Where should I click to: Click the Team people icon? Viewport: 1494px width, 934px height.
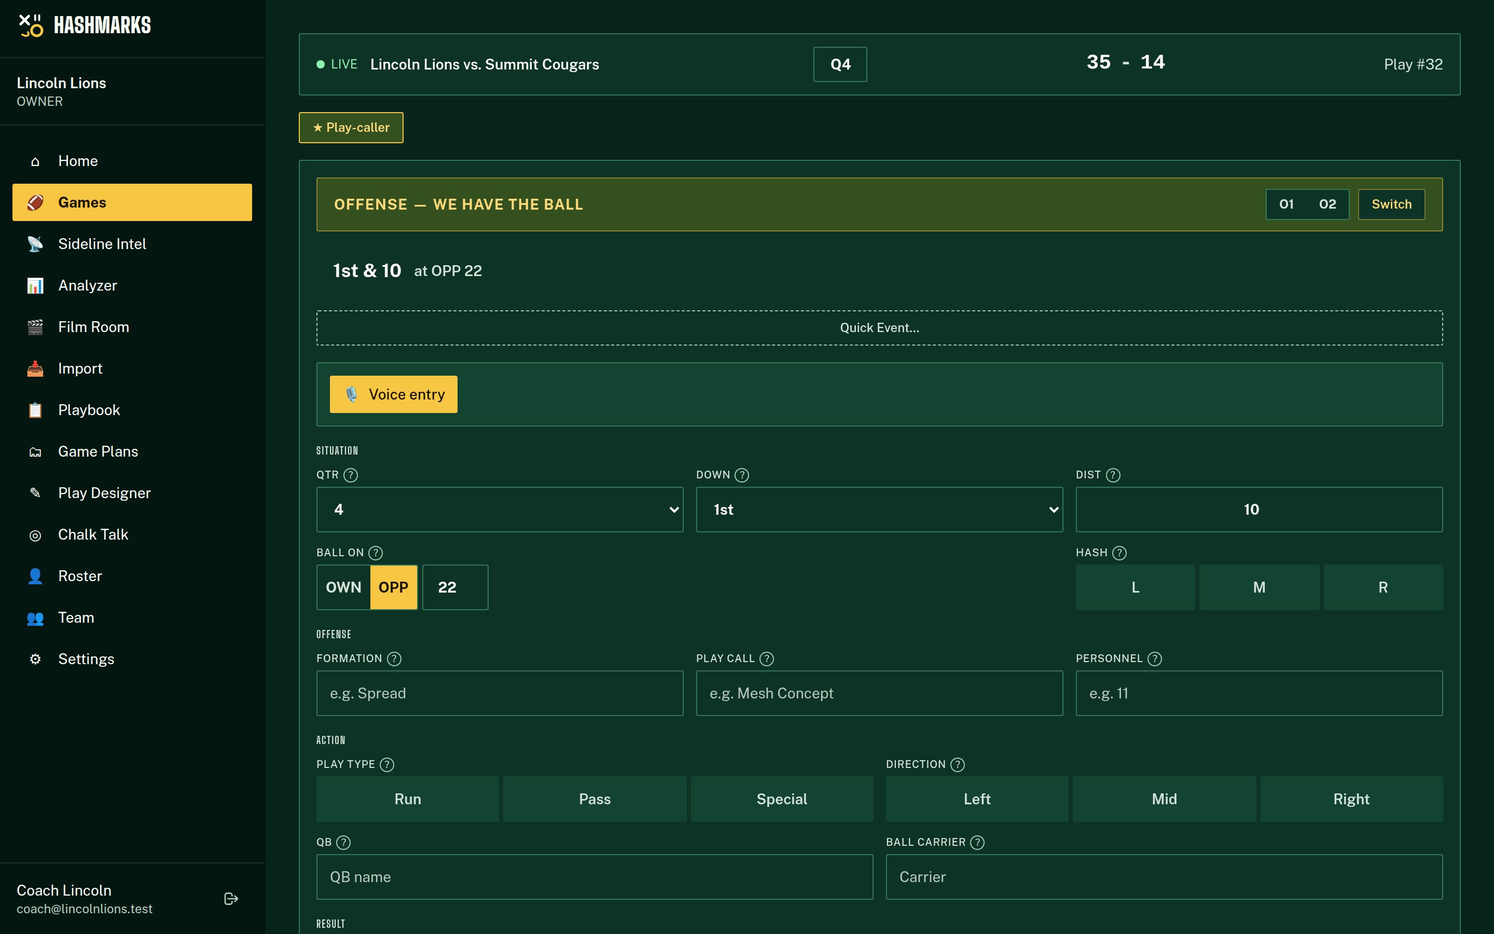(x=35, y=617)
